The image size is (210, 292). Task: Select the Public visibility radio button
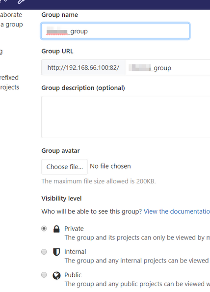(x=44, y=275)
